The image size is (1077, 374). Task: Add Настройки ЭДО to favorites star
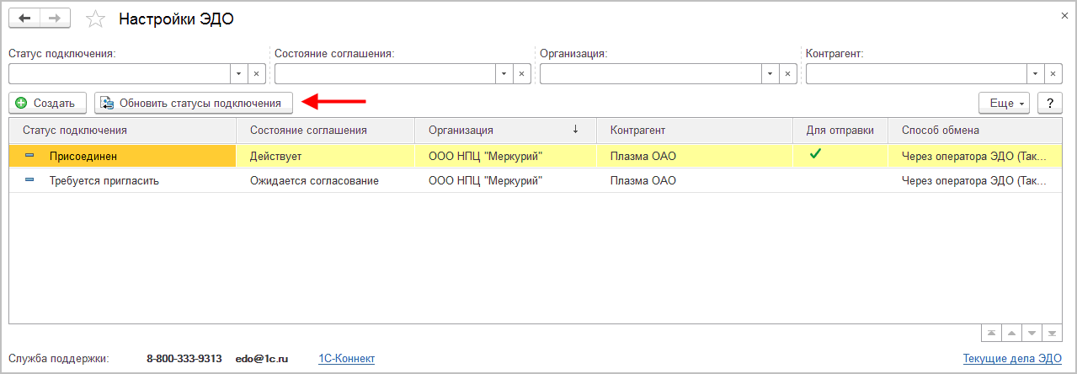click(x=97, y=19)
